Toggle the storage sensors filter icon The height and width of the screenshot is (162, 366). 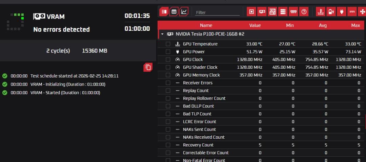coord(283,11)
